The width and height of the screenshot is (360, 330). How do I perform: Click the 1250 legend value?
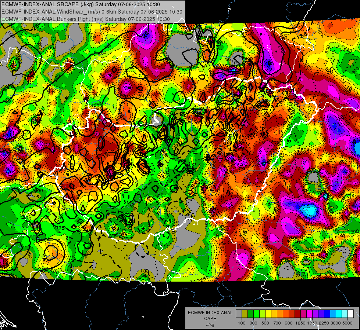coord(300,323)
